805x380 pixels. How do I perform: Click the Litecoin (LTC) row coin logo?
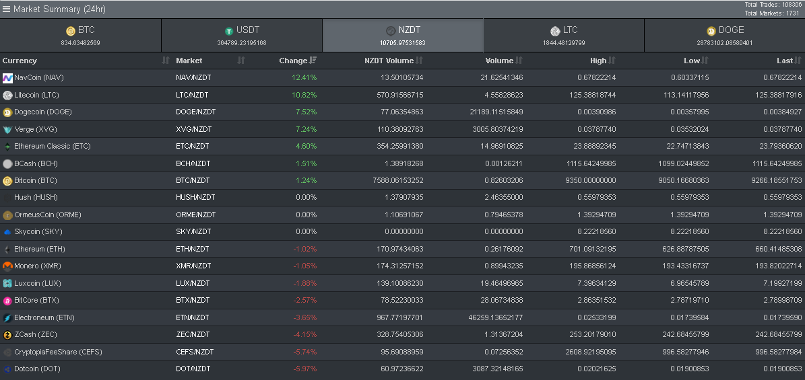pos(7,95)
